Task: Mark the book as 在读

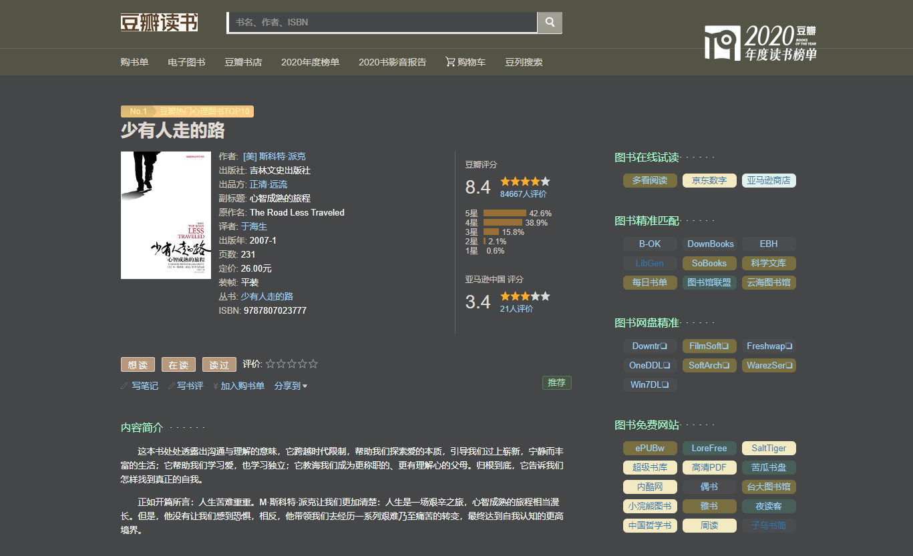Action: pyautogui.click(x=178, y=364)
